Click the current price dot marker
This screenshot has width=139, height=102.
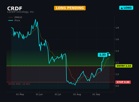(x=109, y=55)
